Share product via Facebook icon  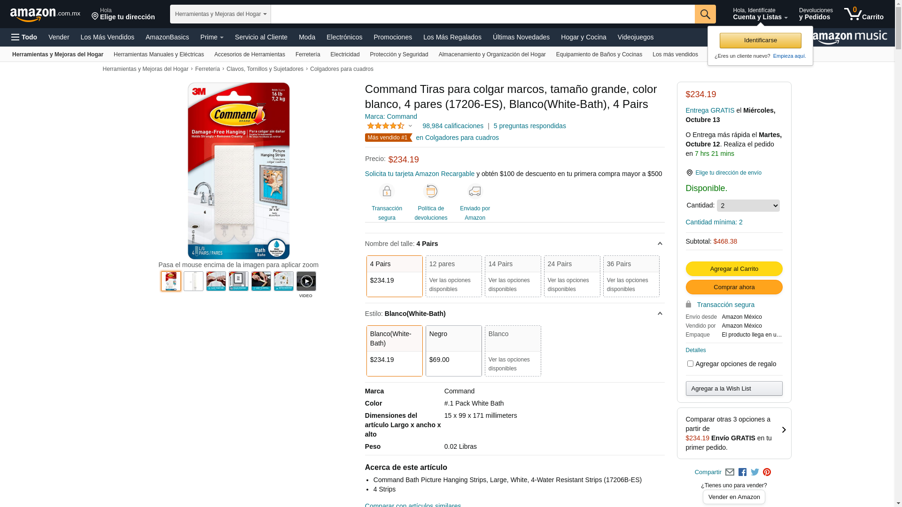742,472
